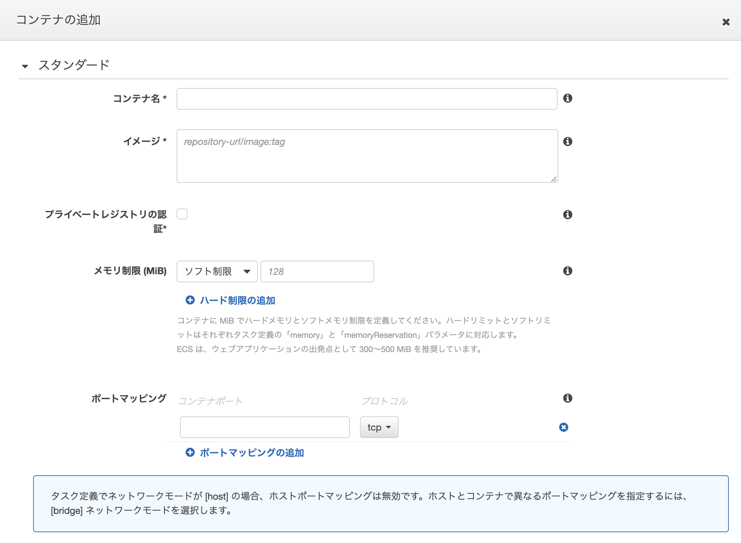Screen dimensions: 741x543
Task: Collapse the スタンダード section
Action: pyautogui.click(x=25, y=66)
